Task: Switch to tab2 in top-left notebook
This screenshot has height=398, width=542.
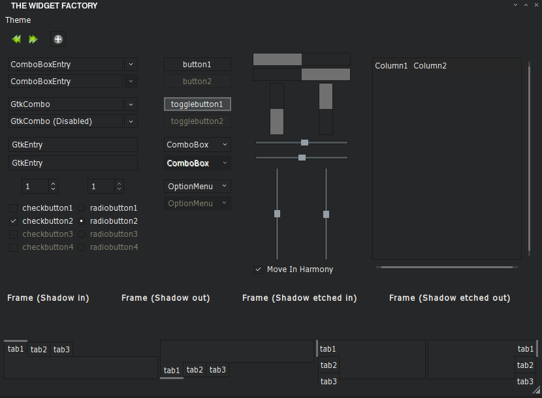Action: 39,349
